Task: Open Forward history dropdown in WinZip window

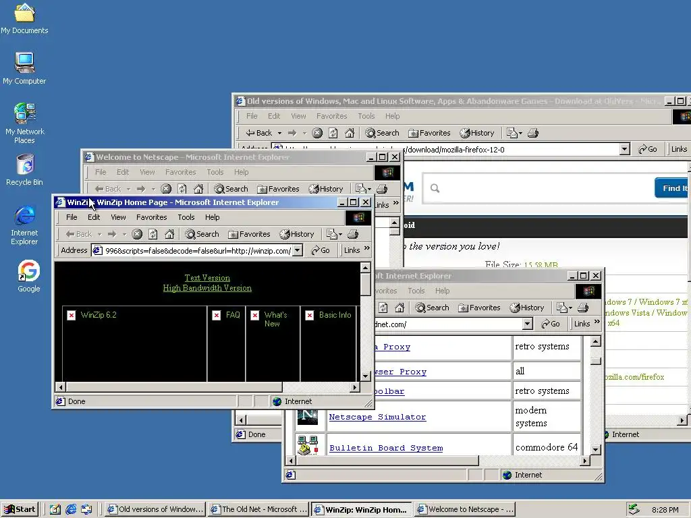Action: [x=124, y=234]
